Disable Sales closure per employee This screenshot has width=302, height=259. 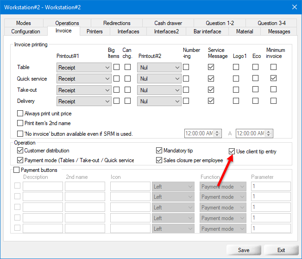tap(159, 160)
